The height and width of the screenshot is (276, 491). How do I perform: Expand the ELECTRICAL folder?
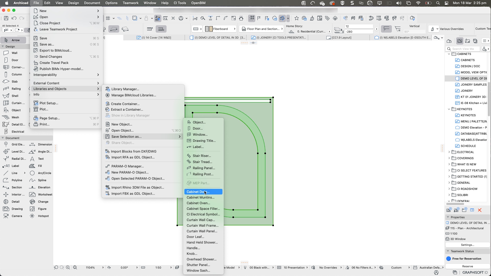click(449, 152)
